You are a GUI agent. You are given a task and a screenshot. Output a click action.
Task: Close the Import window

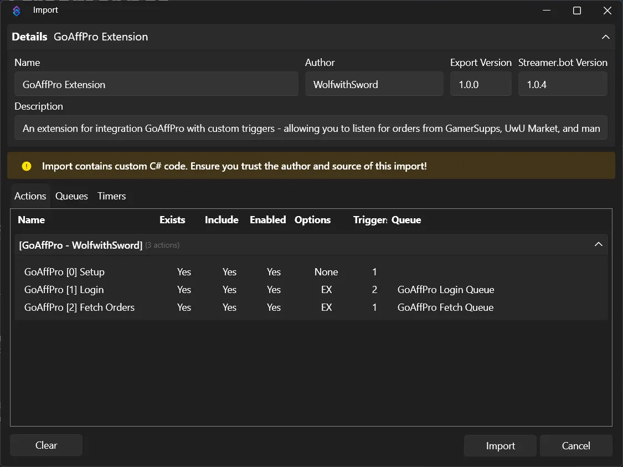point(607,11)
